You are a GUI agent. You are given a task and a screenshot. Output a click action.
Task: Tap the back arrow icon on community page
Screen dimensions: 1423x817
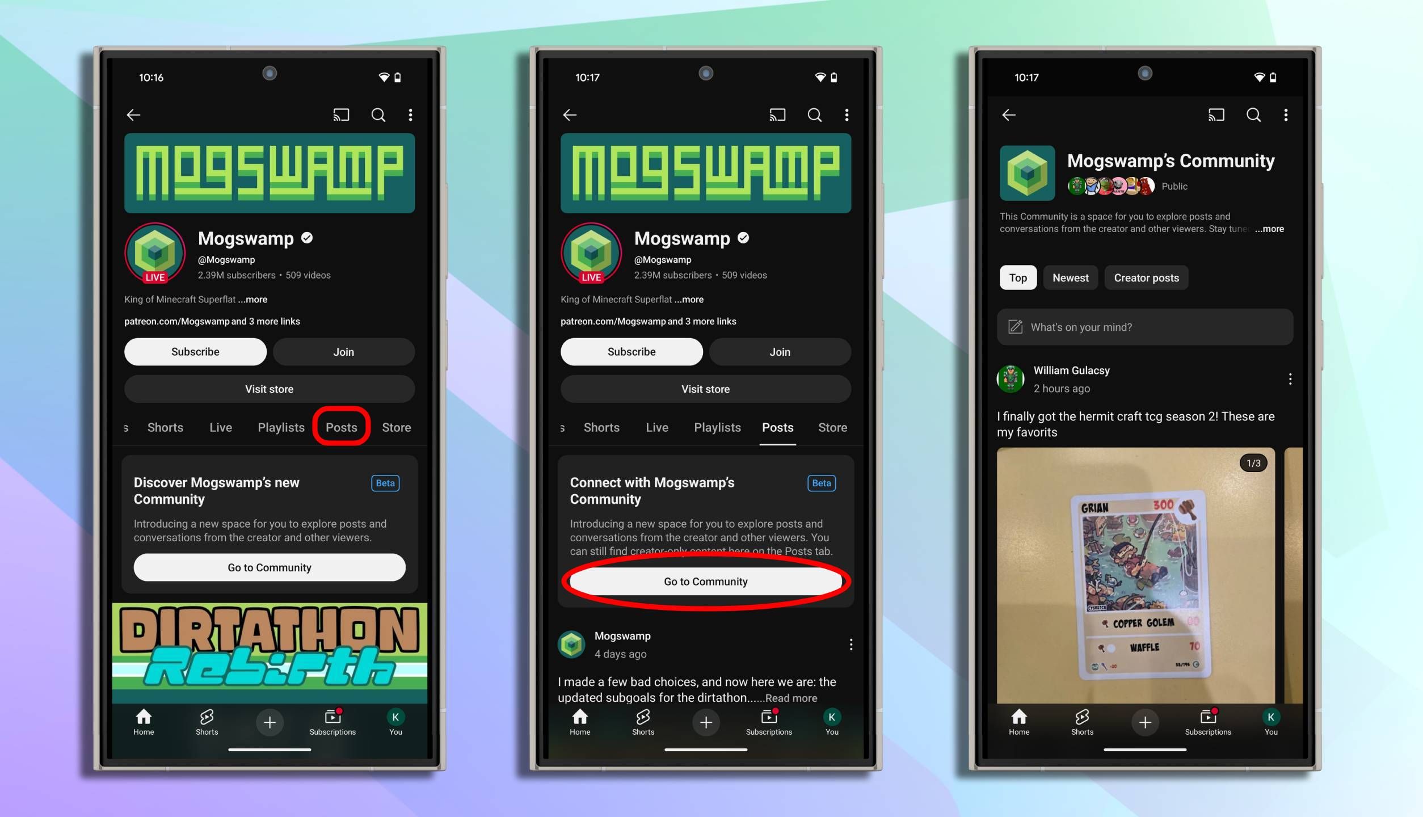(x=1009, y=115)
